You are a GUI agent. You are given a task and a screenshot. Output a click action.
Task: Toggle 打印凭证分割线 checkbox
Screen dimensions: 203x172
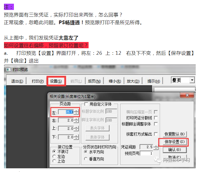156,118
